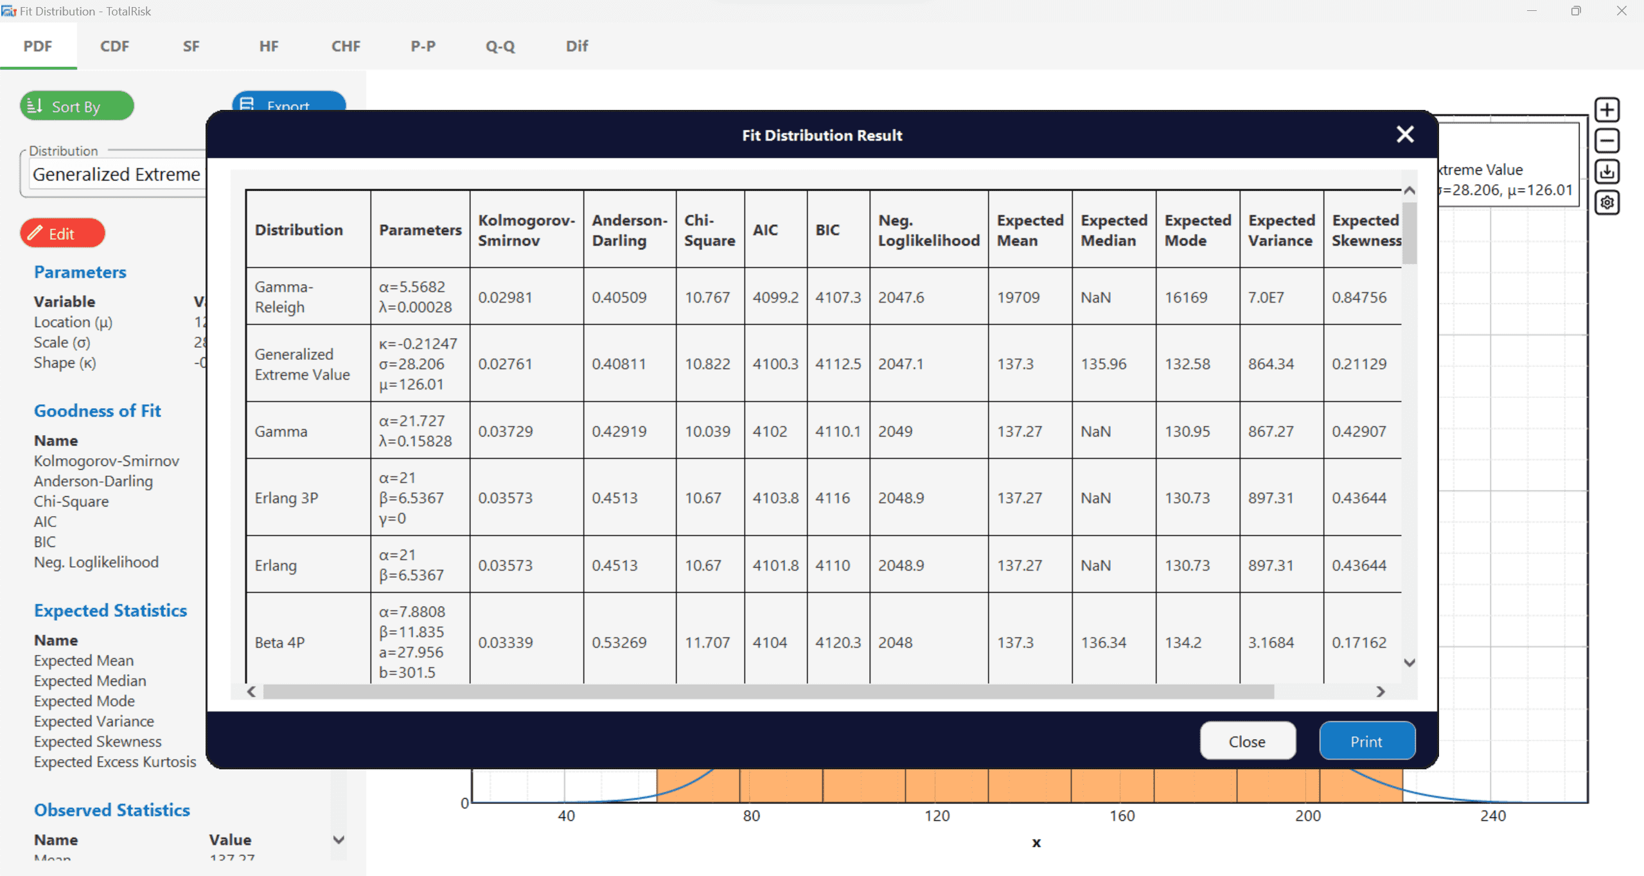Click the Distribution column header
This screenshot has width=1644, height=876.
pos(308,229)
